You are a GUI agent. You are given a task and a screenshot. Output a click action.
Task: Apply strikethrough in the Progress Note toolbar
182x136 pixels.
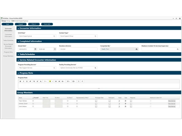coord(34,81)
